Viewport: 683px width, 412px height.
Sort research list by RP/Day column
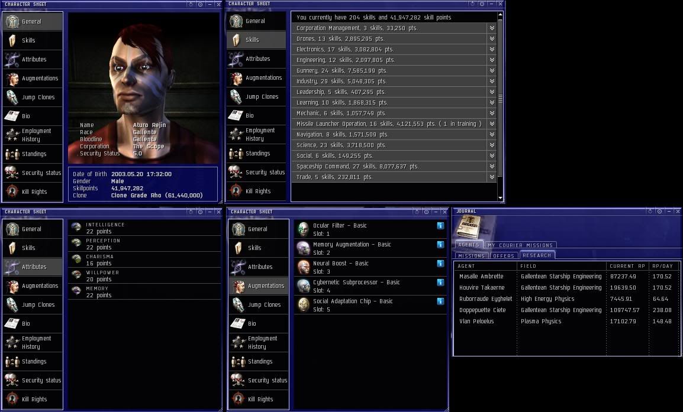663,266
